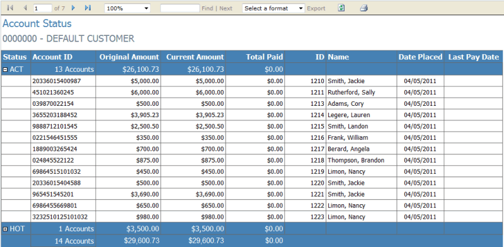The image size is (504, 247).
Task: Click ID 1223 in the table
Action: click(318, 217)
